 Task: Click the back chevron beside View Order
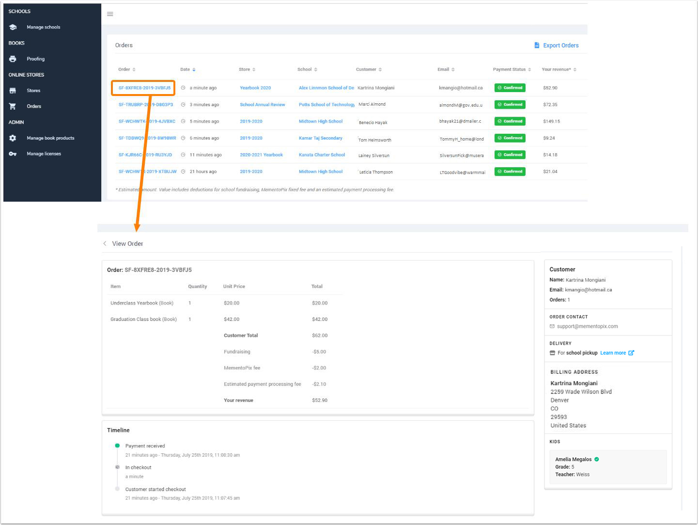point(105,243)
